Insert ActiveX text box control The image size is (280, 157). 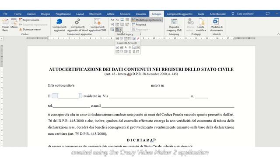[122, 48]
